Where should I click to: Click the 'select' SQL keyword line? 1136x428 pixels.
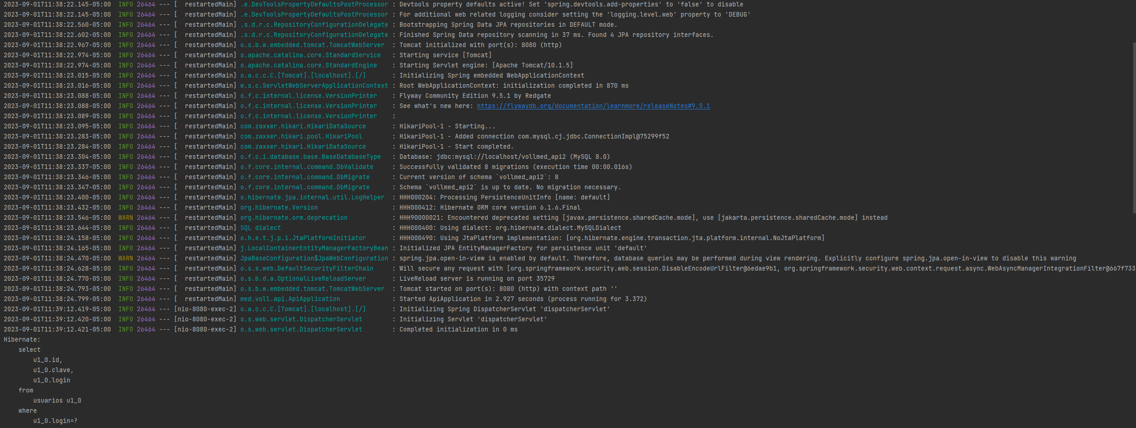[29, 350]
